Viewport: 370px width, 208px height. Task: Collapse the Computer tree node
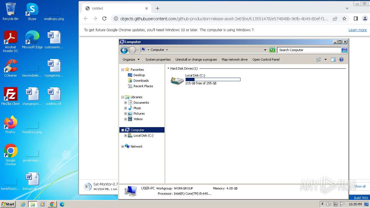pos(123,130)
